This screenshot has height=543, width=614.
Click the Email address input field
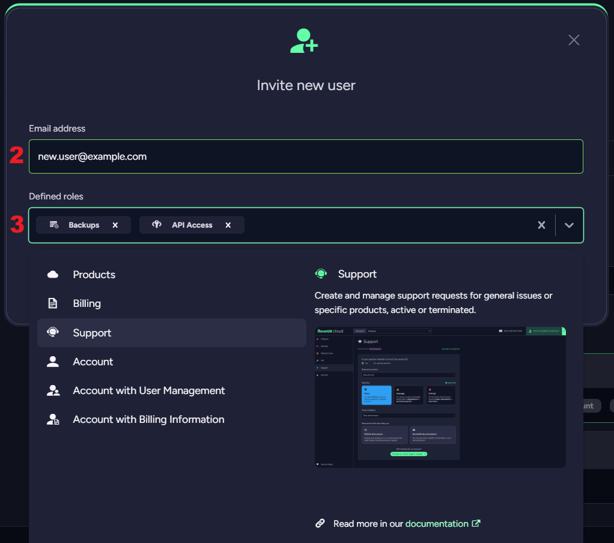(x=306, y=157)
